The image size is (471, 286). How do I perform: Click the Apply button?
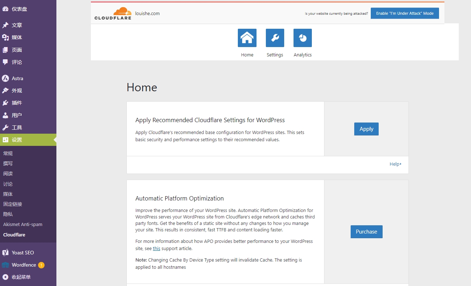click(366, 129)
